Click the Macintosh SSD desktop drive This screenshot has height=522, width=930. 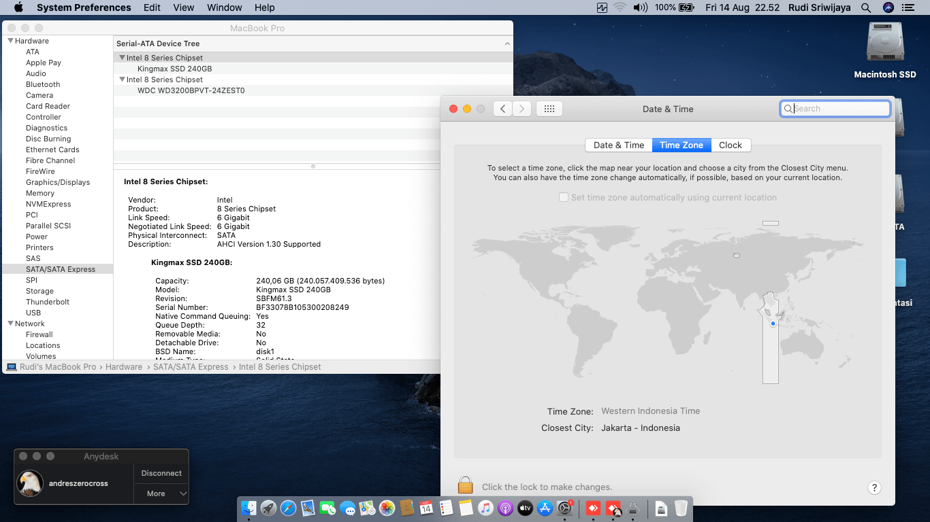pyautogui.click(x=885, y=50)
